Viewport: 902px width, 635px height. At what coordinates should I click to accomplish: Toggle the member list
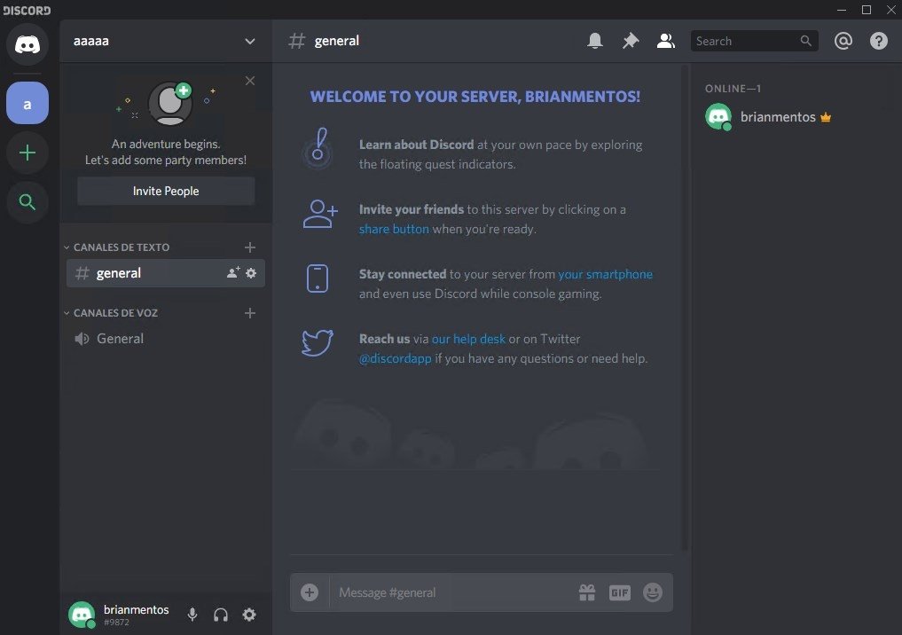(665, 41)
